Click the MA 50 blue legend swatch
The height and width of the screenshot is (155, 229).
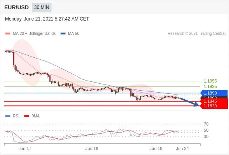tap(63, 34)
